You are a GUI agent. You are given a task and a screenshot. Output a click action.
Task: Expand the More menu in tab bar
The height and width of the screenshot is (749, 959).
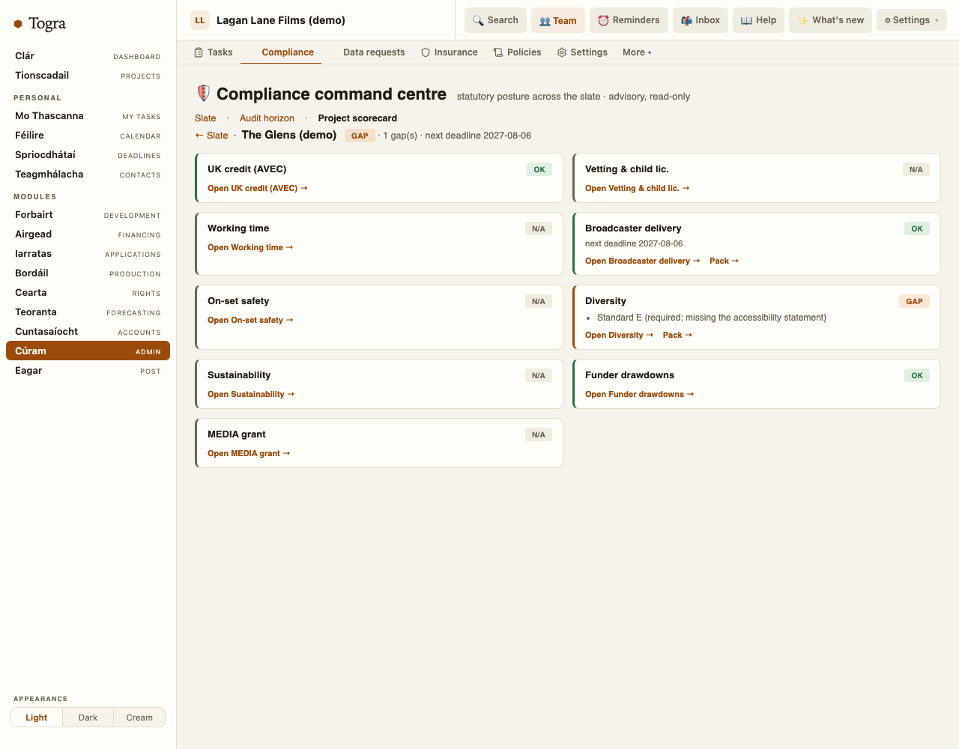click(637, 52)
